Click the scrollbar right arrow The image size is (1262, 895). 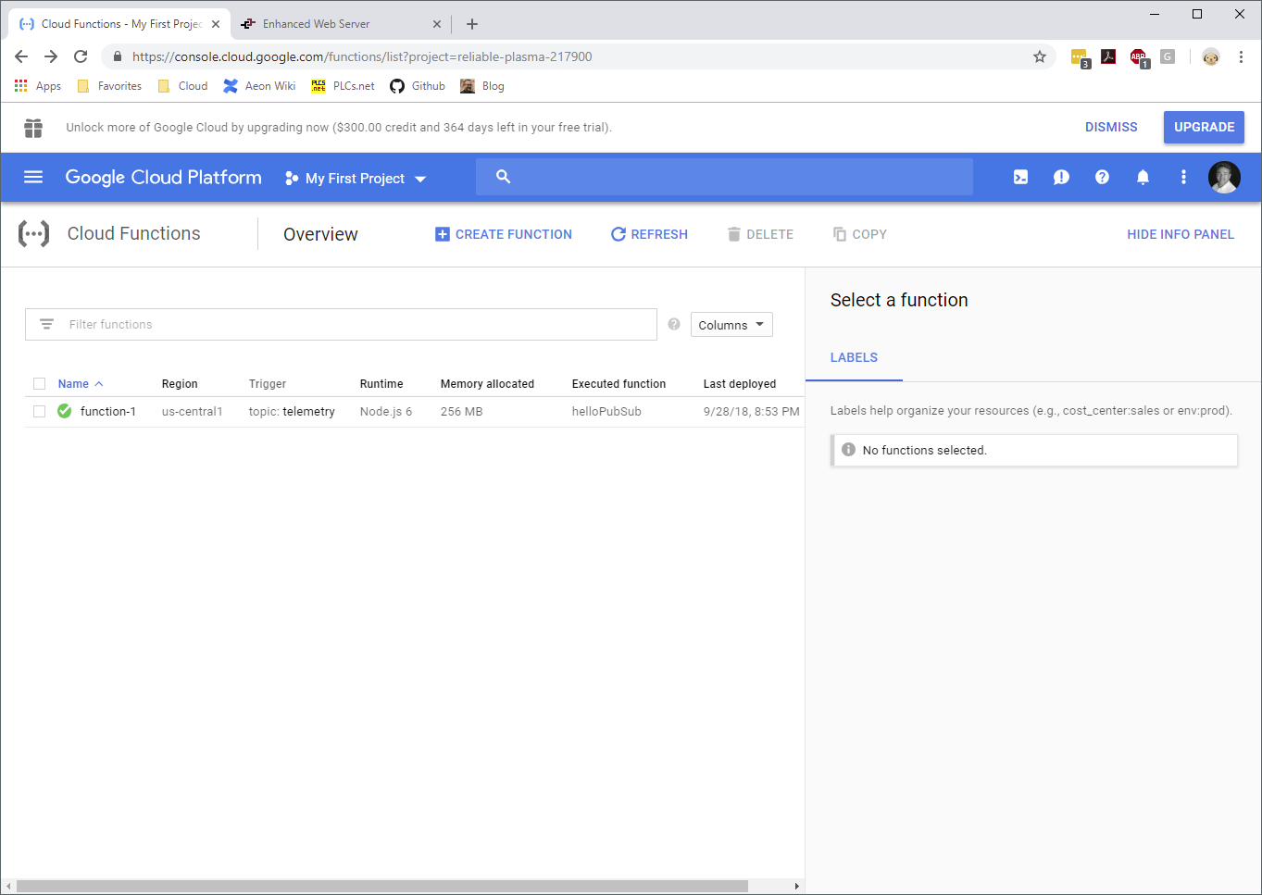pyautogui.click(x=797, y=886)
